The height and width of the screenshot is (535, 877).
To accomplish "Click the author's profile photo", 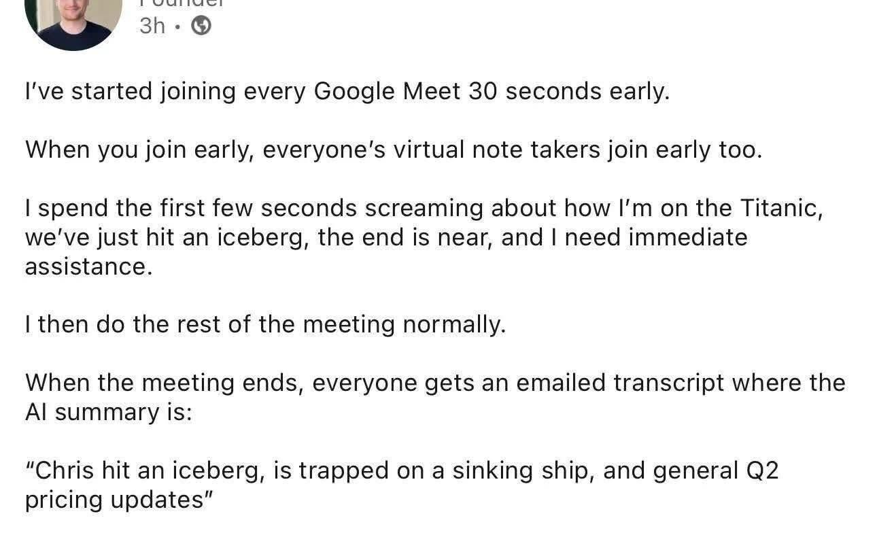I will (73, 20).
